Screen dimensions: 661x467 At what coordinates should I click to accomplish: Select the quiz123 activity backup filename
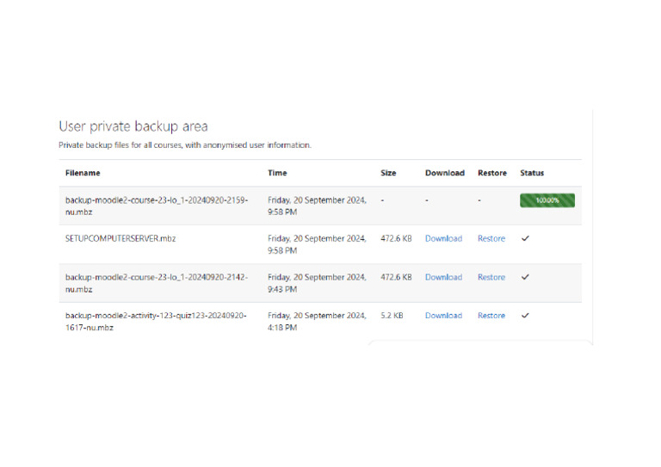click(x=156, y=321)
